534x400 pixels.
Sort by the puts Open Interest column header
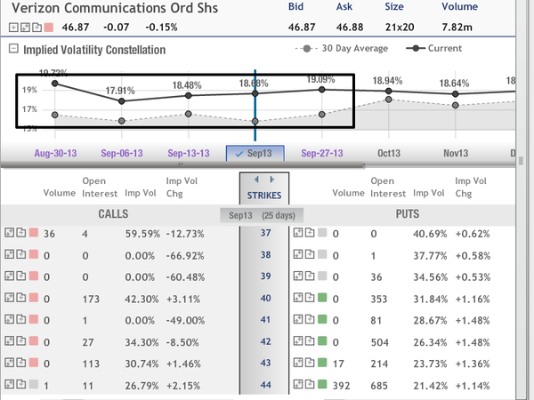coord(388,187)
